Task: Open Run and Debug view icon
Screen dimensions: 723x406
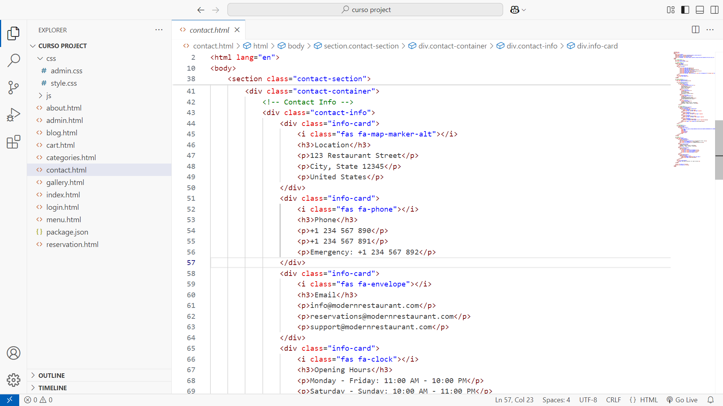Action: click(x=14, y=115)
